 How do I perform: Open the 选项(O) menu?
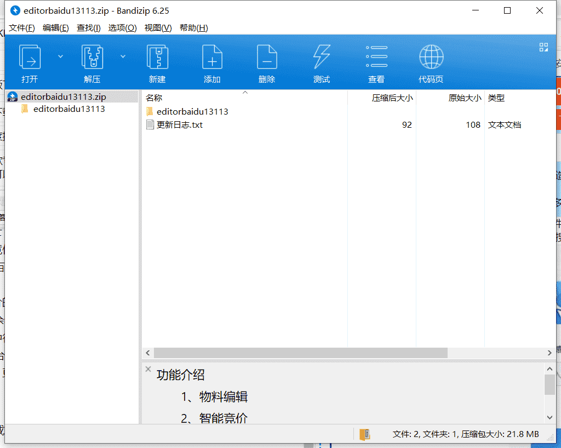click(122, 28)
